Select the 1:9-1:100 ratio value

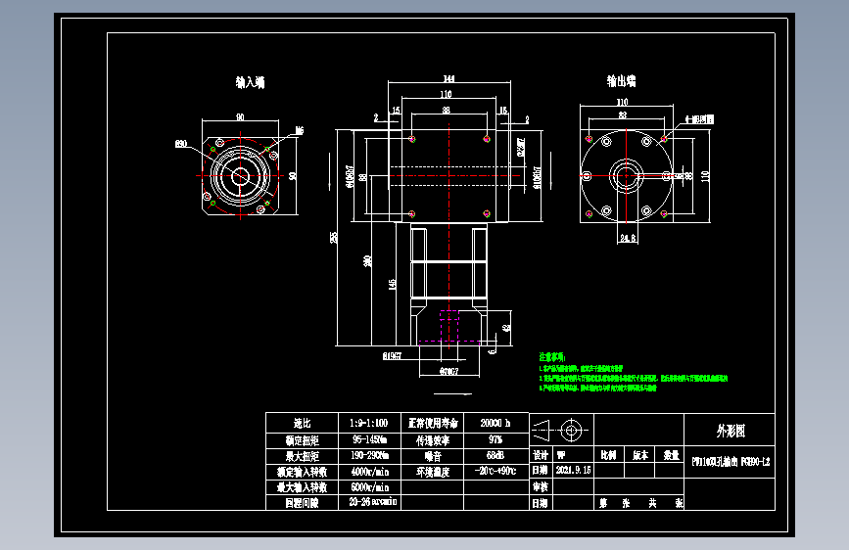click(369, 423)
